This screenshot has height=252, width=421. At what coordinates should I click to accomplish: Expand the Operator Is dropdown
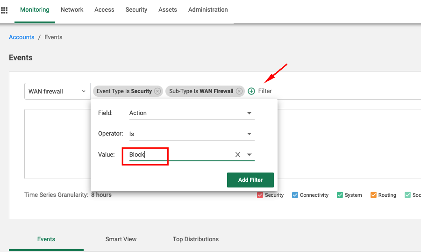[x=249, y=134]
